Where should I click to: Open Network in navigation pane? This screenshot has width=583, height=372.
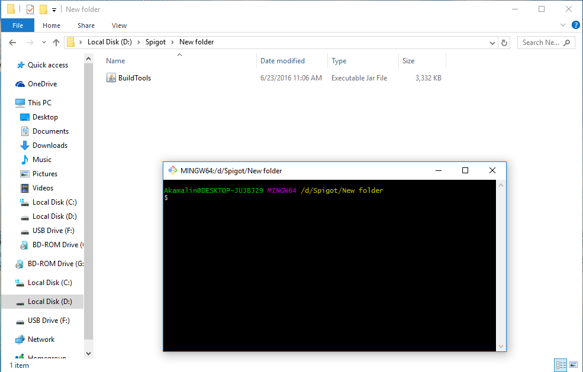(x=41, y=339)
